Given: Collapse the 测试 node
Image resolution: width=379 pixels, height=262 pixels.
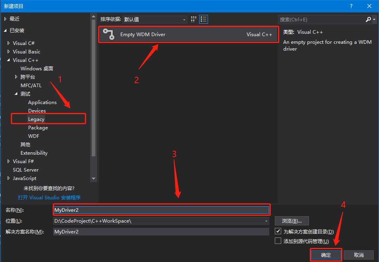Looking at the screenshot, I should (x=16, y=94).
